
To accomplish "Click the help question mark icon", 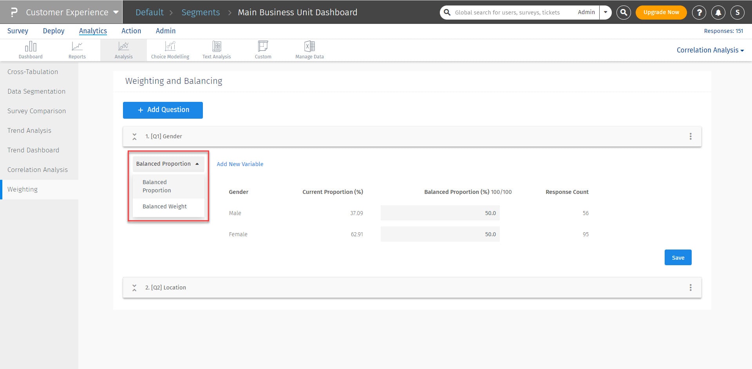I will point(699,13).
